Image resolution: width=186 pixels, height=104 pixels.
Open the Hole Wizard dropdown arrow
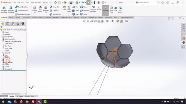point(40,15)
